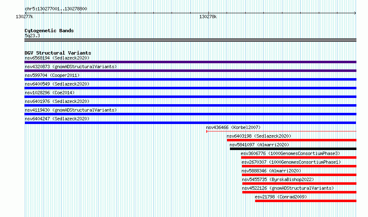Screen dimensions: 368x217
Task: Click the 130278k ruler label
Action: click(208, 17)
